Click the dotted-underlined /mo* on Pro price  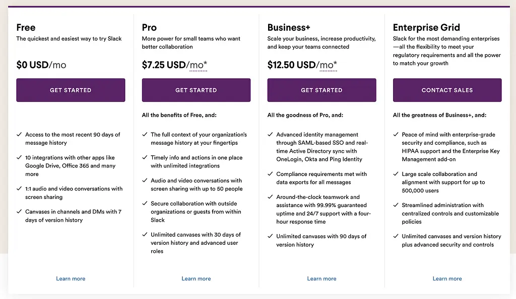(198, 65)
